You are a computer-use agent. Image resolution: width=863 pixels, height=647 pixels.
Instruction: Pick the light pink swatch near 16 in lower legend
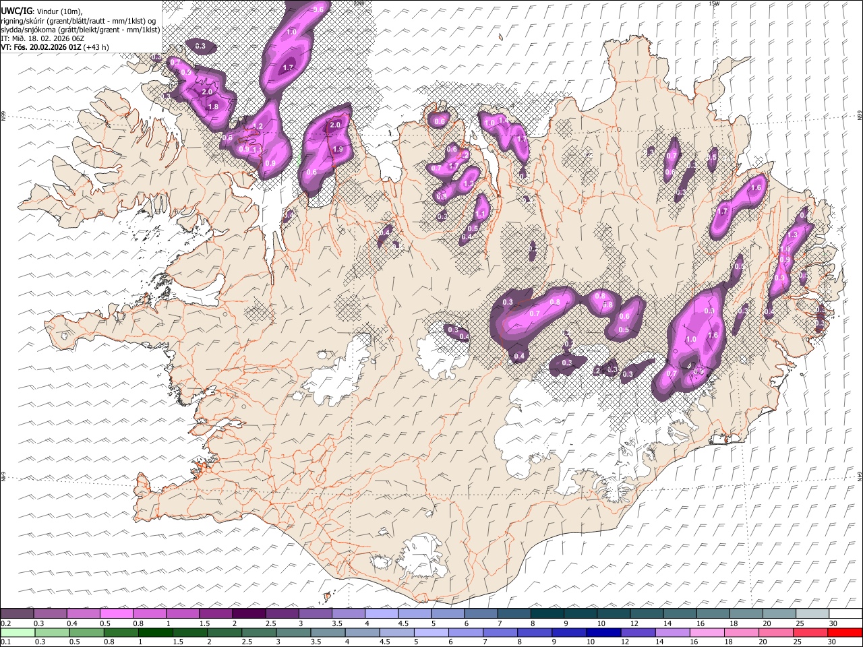click(x=708, y=632)
